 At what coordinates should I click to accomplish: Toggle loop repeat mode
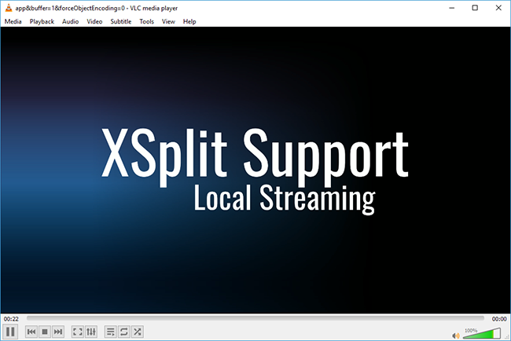pyautogui.click(x=124, y=332)
